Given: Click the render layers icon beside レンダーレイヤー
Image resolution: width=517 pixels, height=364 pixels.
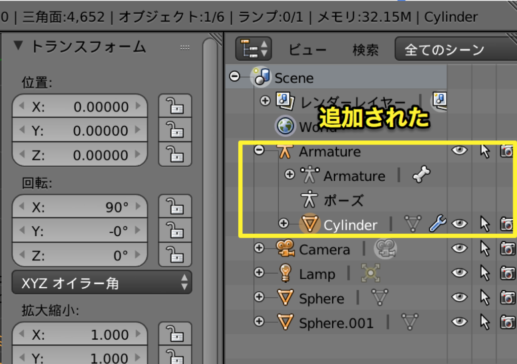Looking at the screenshot, I should 285,100.
